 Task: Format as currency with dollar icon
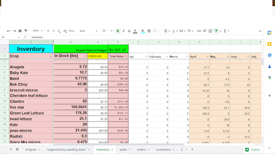(x=48, y=31)
